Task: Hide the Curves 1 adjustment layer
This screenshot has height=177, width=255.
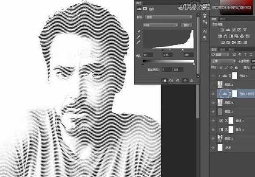Action: (x=213, y=121)
